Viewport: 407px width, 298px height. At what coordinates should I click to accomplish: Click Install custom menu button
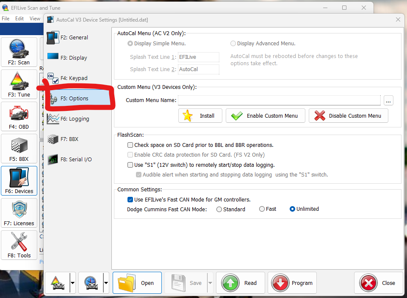click(x=200, y=116)
